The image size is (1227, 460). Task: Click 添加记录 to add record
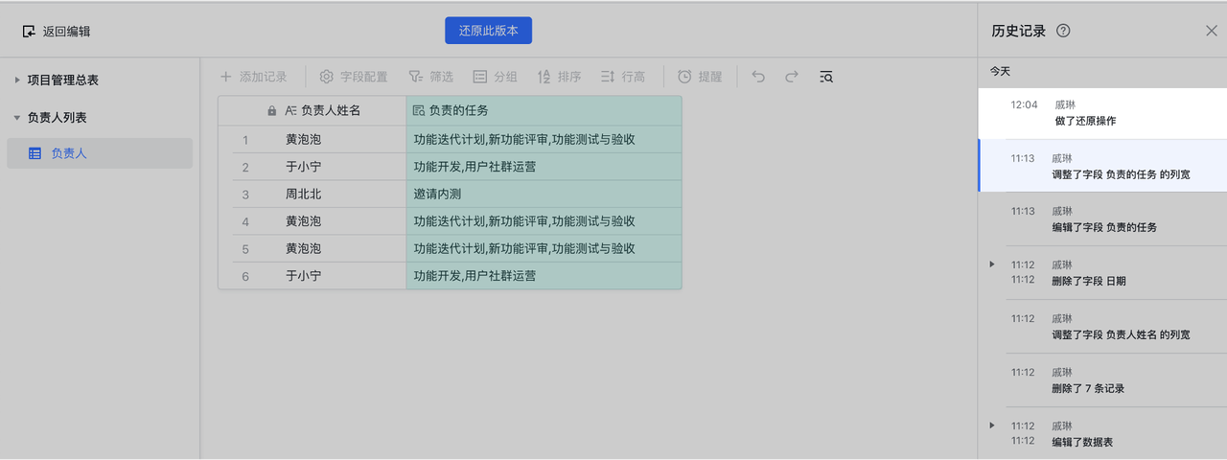(x=253, y=77)
